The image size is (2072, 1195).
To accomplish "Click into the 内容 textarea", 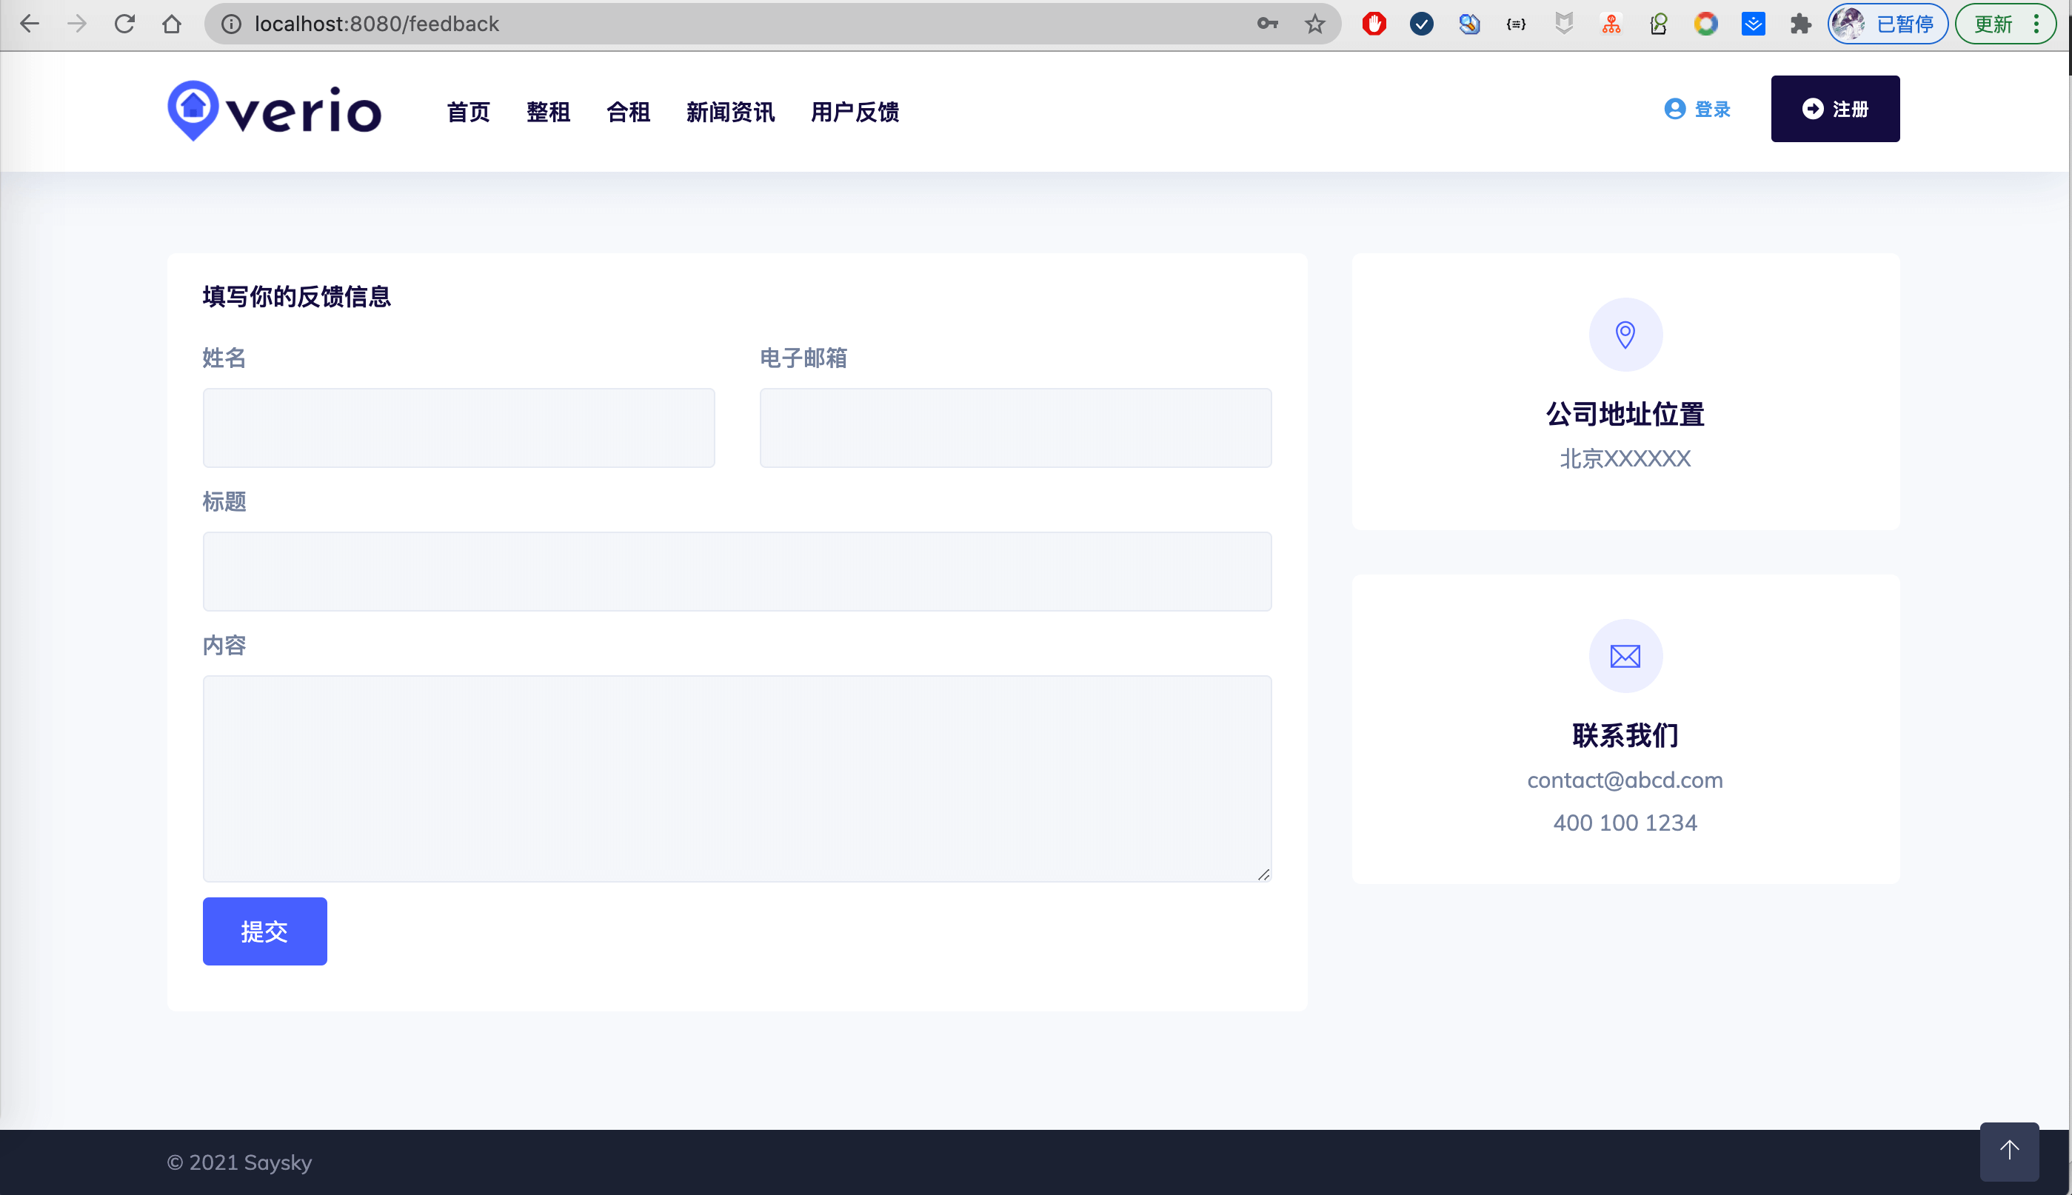I will point(736,778).
